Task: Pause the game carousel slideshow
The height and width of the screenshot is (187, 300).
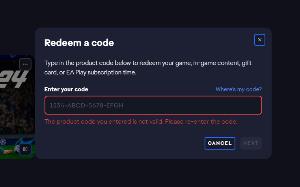Action: click(x=25, y=149)
